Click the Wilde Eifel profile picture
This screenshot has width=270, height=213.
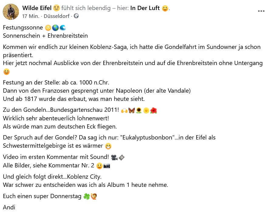[11, 12]
